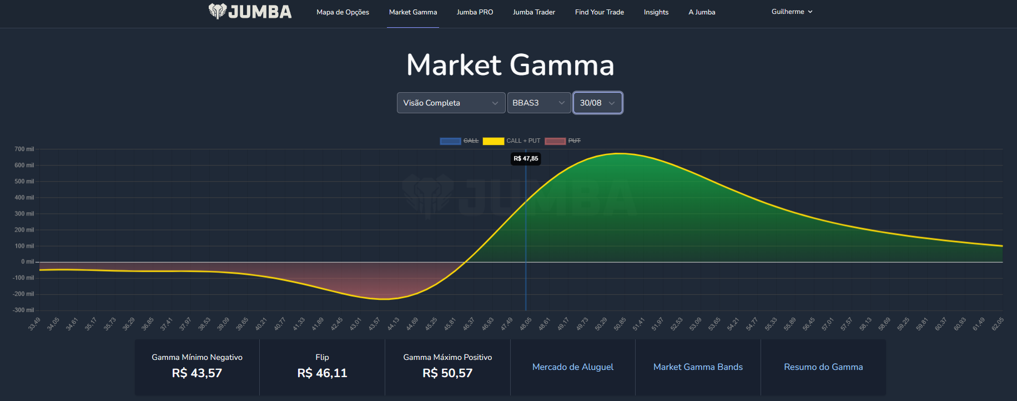
Task: Open the Visão Completa dropdown
Action: point(451,103)
